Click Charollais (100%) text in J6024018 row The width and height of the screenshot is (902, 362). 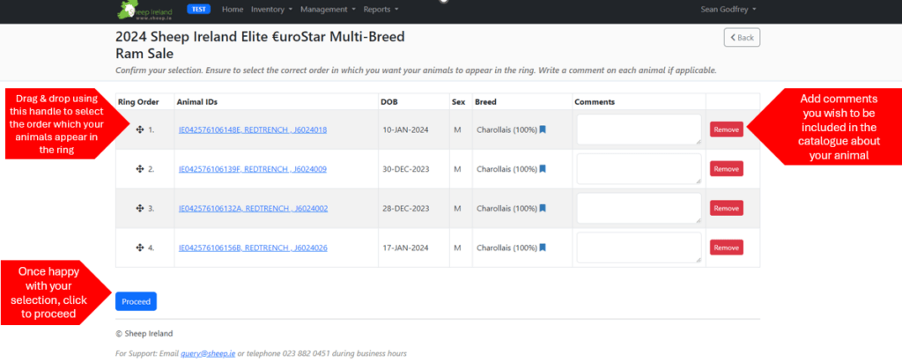(506, 130)
